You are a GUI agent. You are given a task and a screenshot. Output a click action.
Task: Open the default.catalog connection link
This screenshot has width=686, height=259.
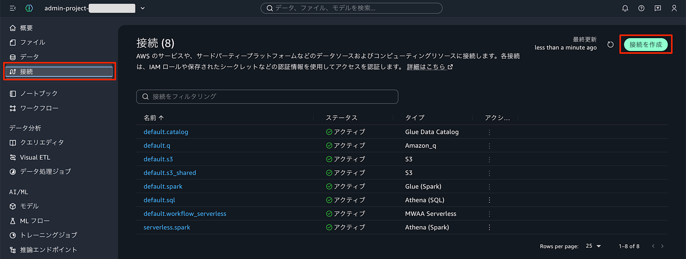pyautogui.click(x=166, y=132)
